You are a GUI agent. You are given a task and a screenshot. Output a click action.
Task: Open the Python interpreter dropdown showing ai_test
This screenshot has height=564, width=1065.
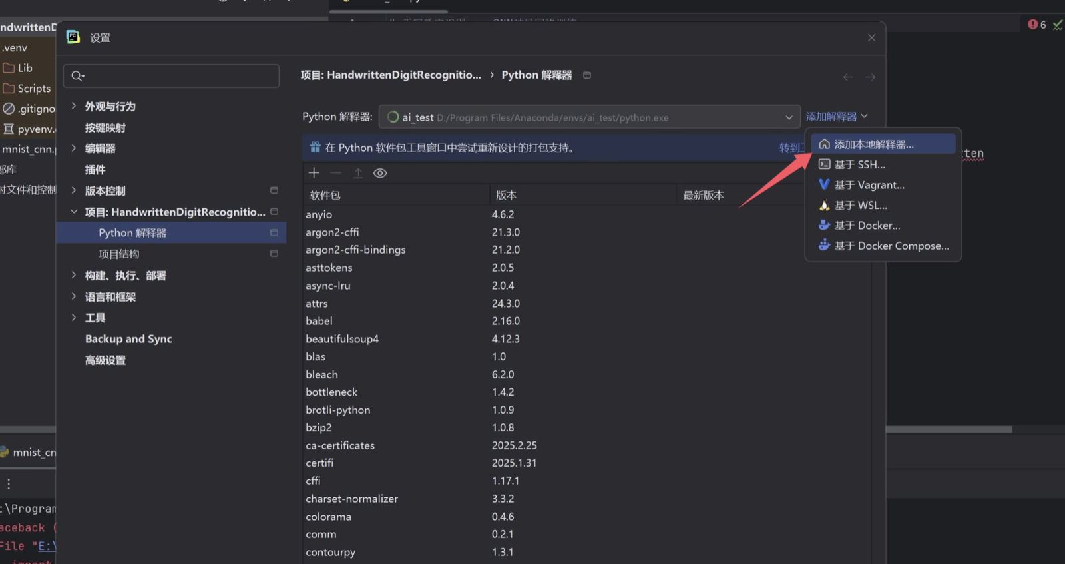[590, 117]
